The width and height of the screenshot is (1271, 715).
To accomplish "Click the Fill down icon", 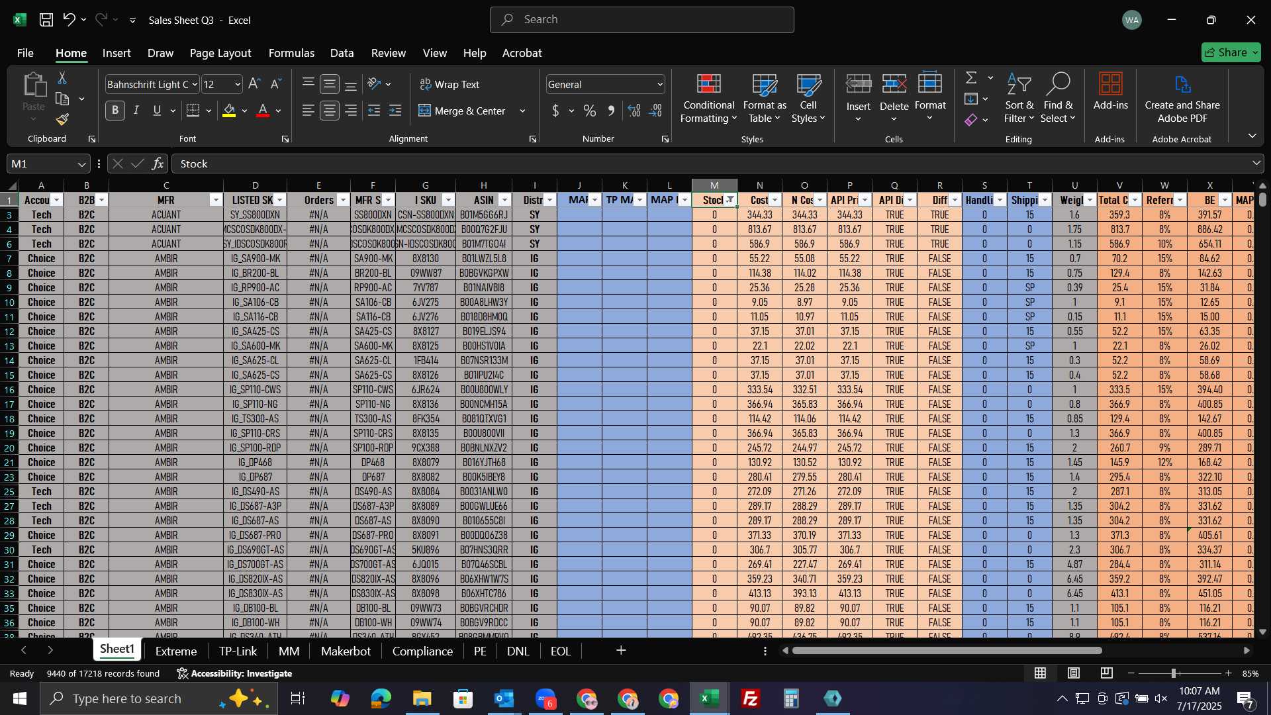I will pyautogui.click(x=971, y=99).
